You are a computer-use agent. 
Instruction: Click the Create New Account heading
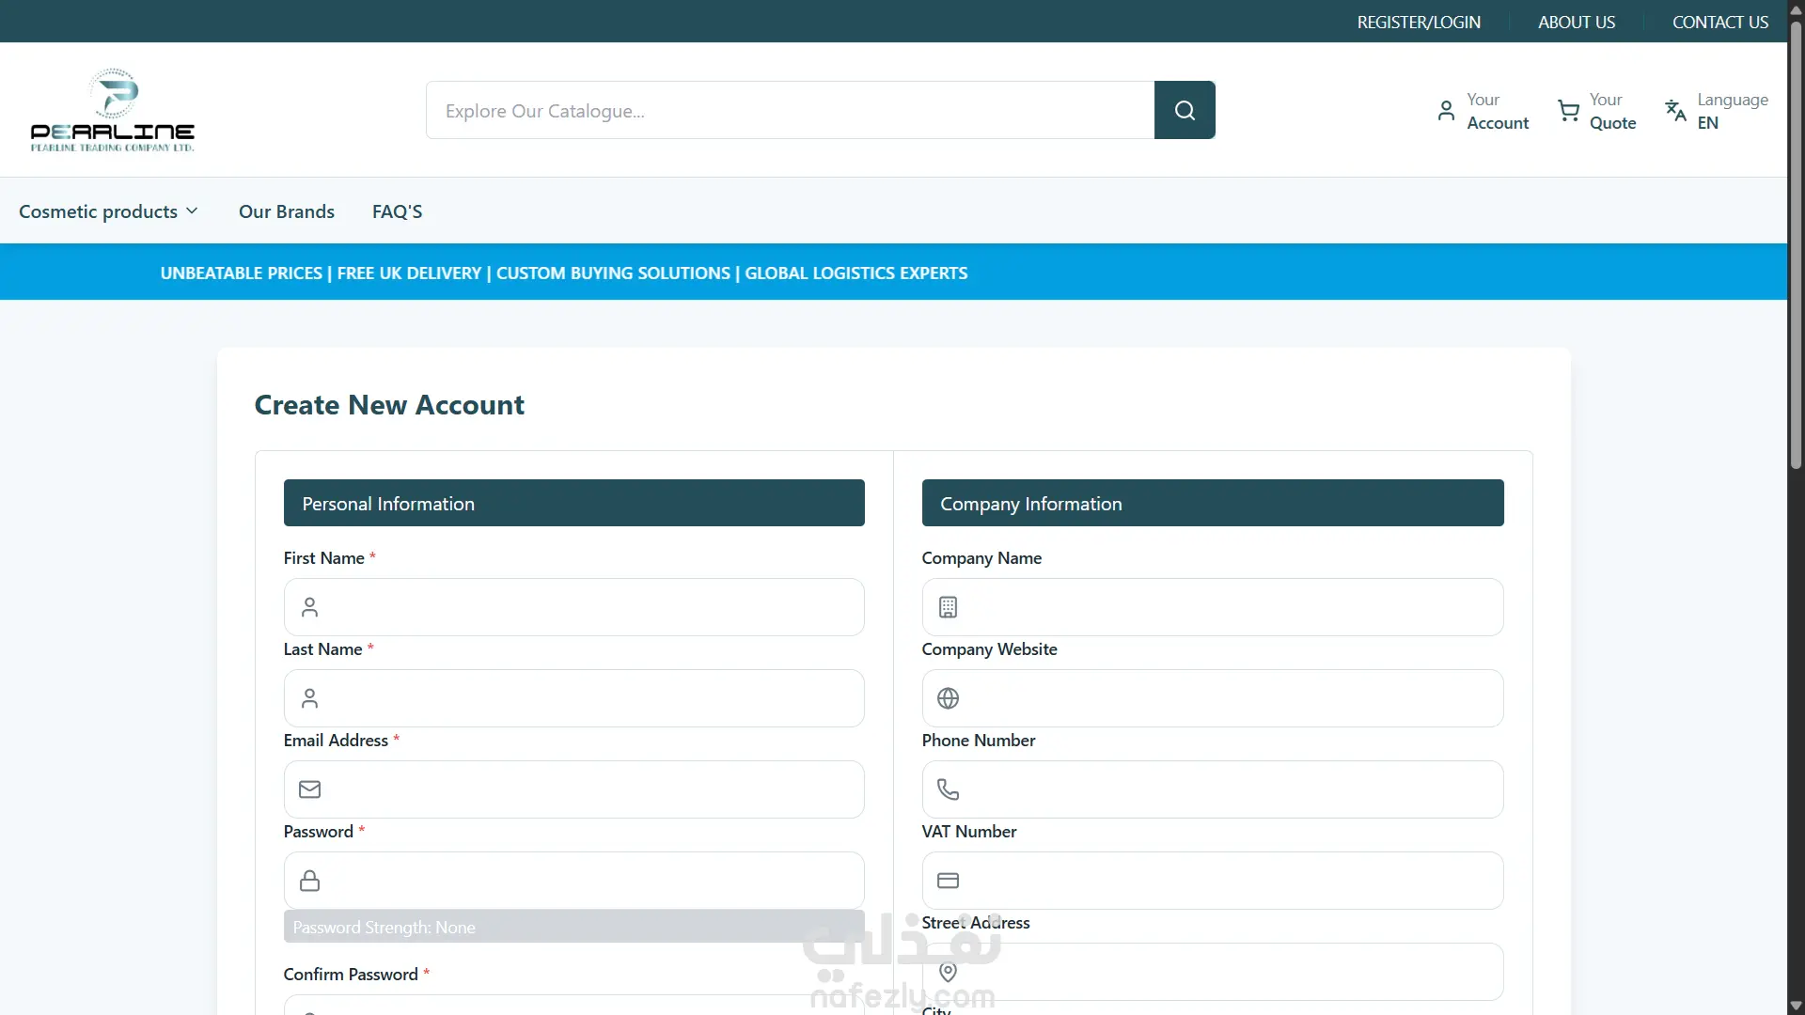389,405
